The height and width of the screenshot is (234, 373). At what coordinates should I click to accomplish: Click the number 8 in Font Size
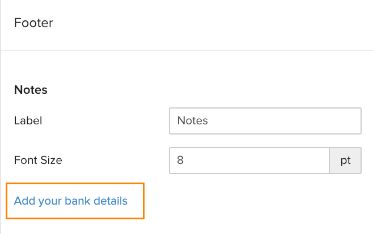click(180, 160)
